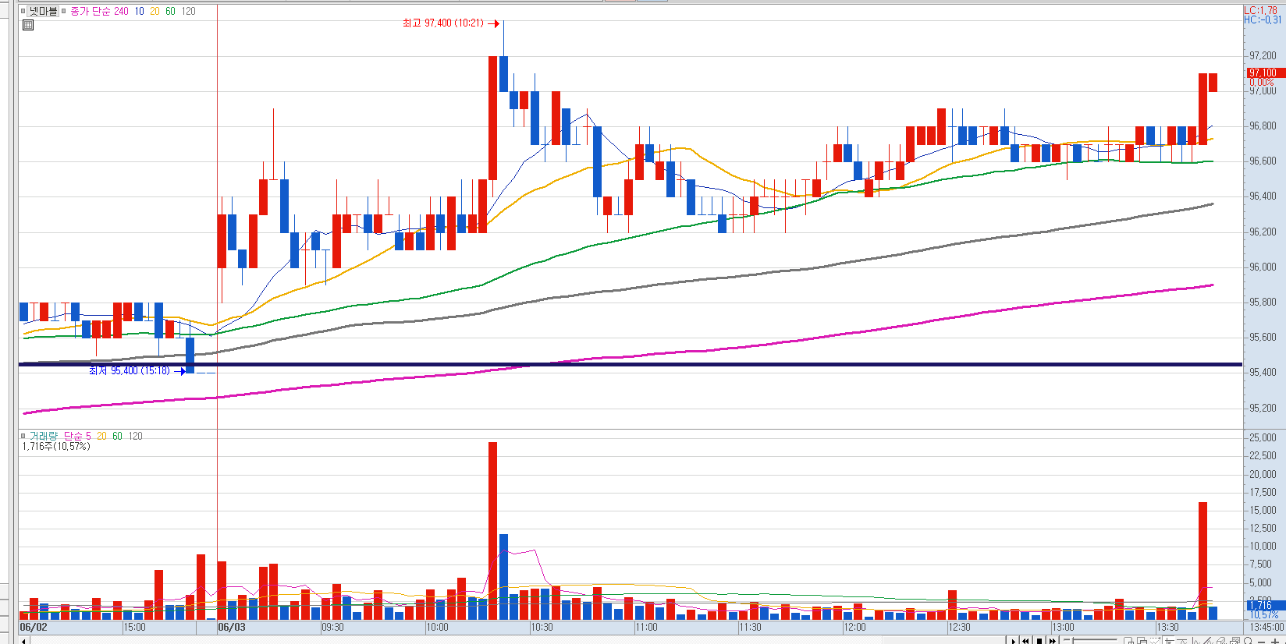Click the 13:45:00 current time label

pos(1266,627)
